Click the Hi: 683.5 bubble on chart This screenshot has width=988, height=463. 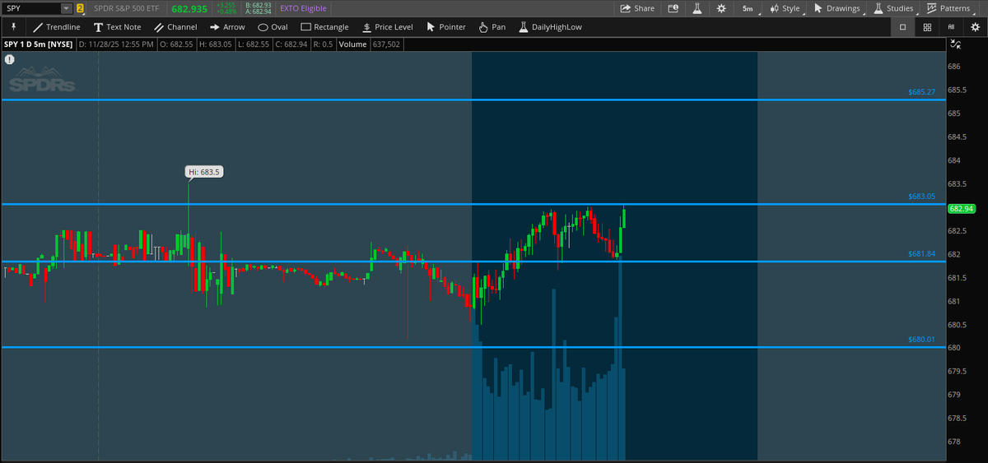pos(203,172)
